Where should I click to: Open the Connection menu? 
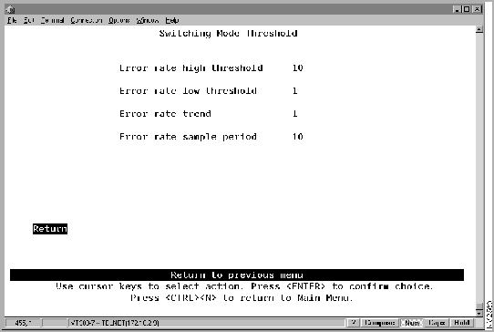87,20
